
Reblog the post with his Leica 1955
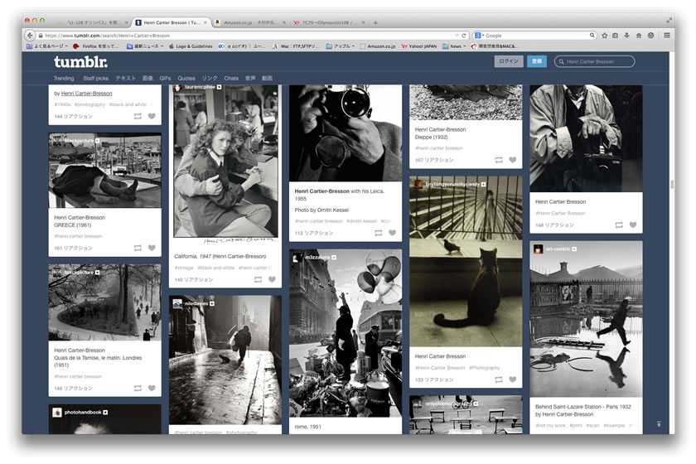[379, 233]
